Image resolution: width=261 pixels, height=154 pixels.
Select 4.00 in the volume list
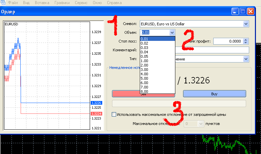tap(157, 74)
